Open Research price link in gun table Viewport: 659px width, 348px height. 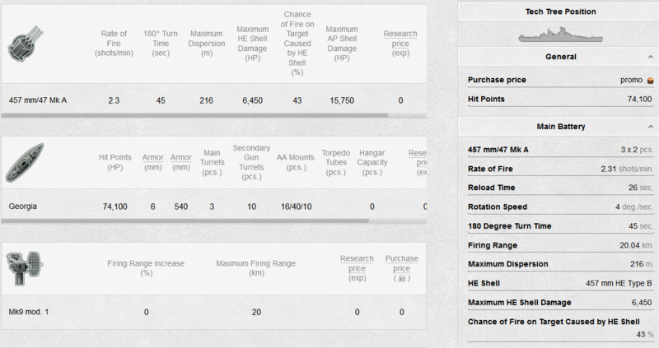point(400,39)
